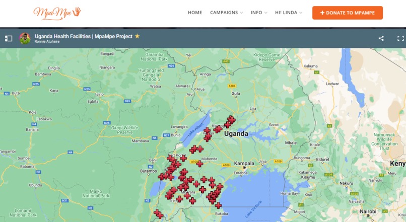Click the Nairobi city label on map

[368, 211]
